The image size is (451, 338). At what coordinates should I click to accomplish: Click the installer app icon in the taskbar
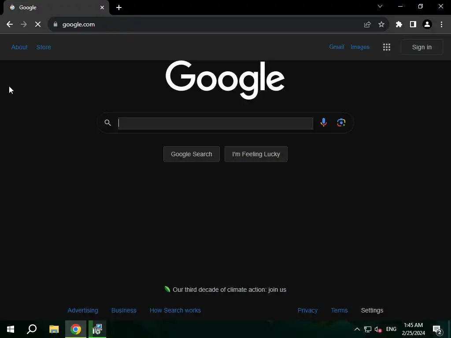point(97,329)
